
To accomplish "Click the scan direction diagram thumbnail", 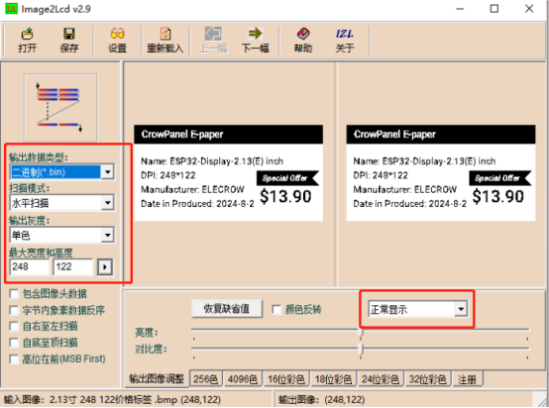I will point(60,107).
